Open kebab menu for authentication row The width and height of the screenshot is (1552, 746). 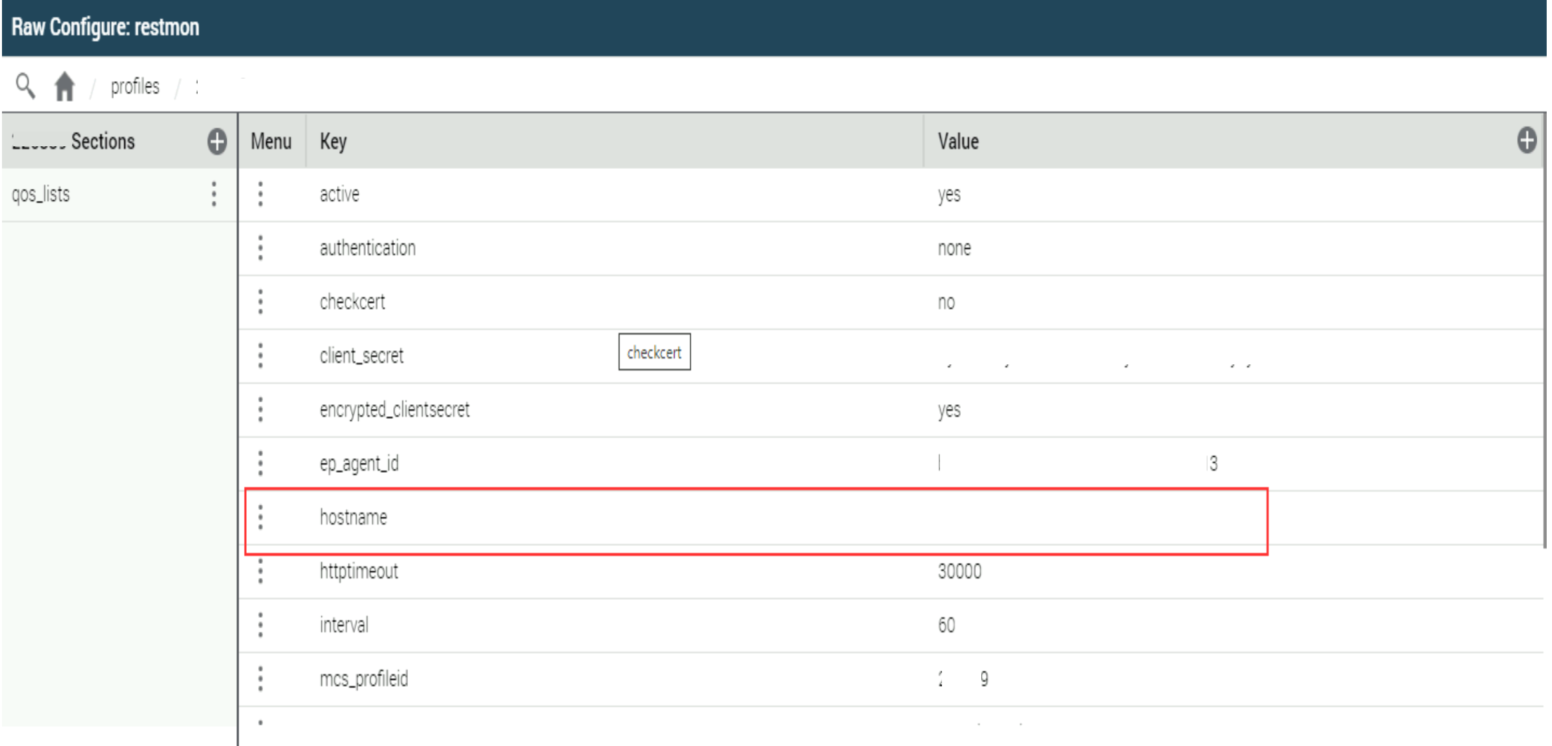coord(261,248)
